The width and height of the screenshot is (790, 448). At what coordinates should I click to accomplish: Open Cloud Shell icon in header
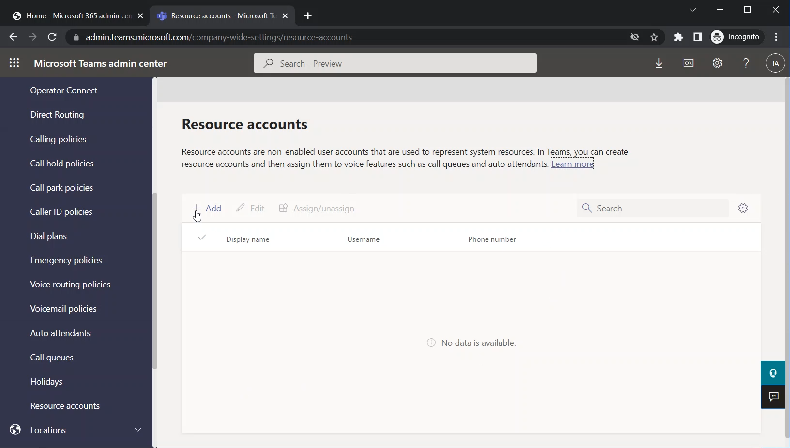coord(688,63)
